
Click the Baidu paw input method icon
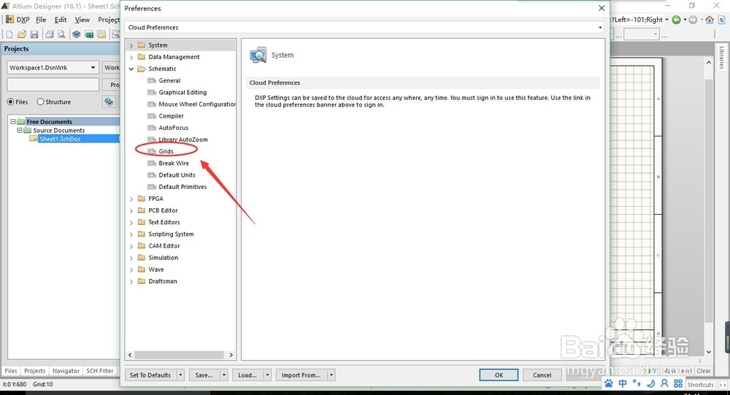coord(609,383)
